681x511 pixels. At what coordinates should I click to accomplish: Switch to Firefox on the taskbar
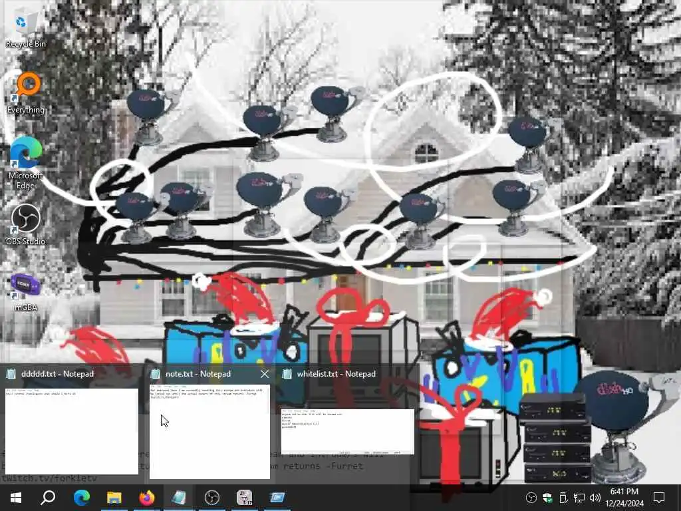click(147, 498)
